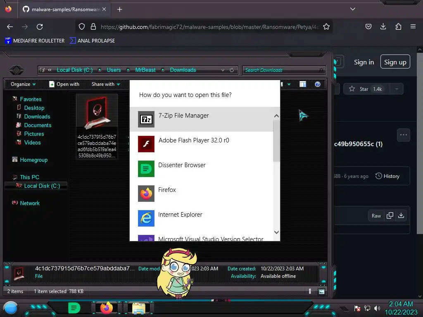Expand the change view dropdown arrow

pos(289,84)
